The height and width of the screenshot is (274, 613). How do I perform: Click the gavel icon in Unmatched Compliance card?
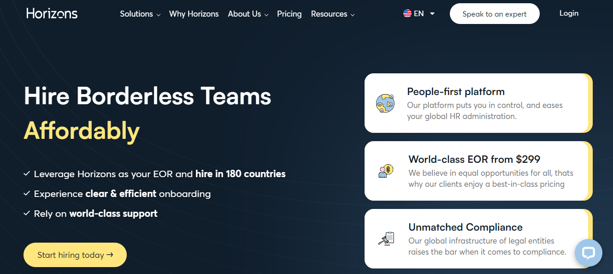pyautogui.click(x=386, y=239)
